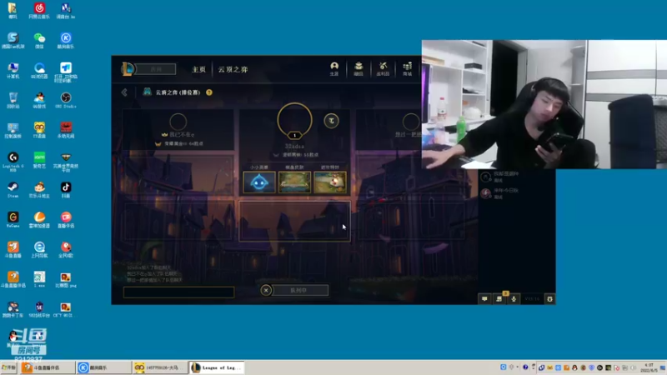Go back with the lobby back arrow
Screen dimensions: 667x375
click(124, 92)
